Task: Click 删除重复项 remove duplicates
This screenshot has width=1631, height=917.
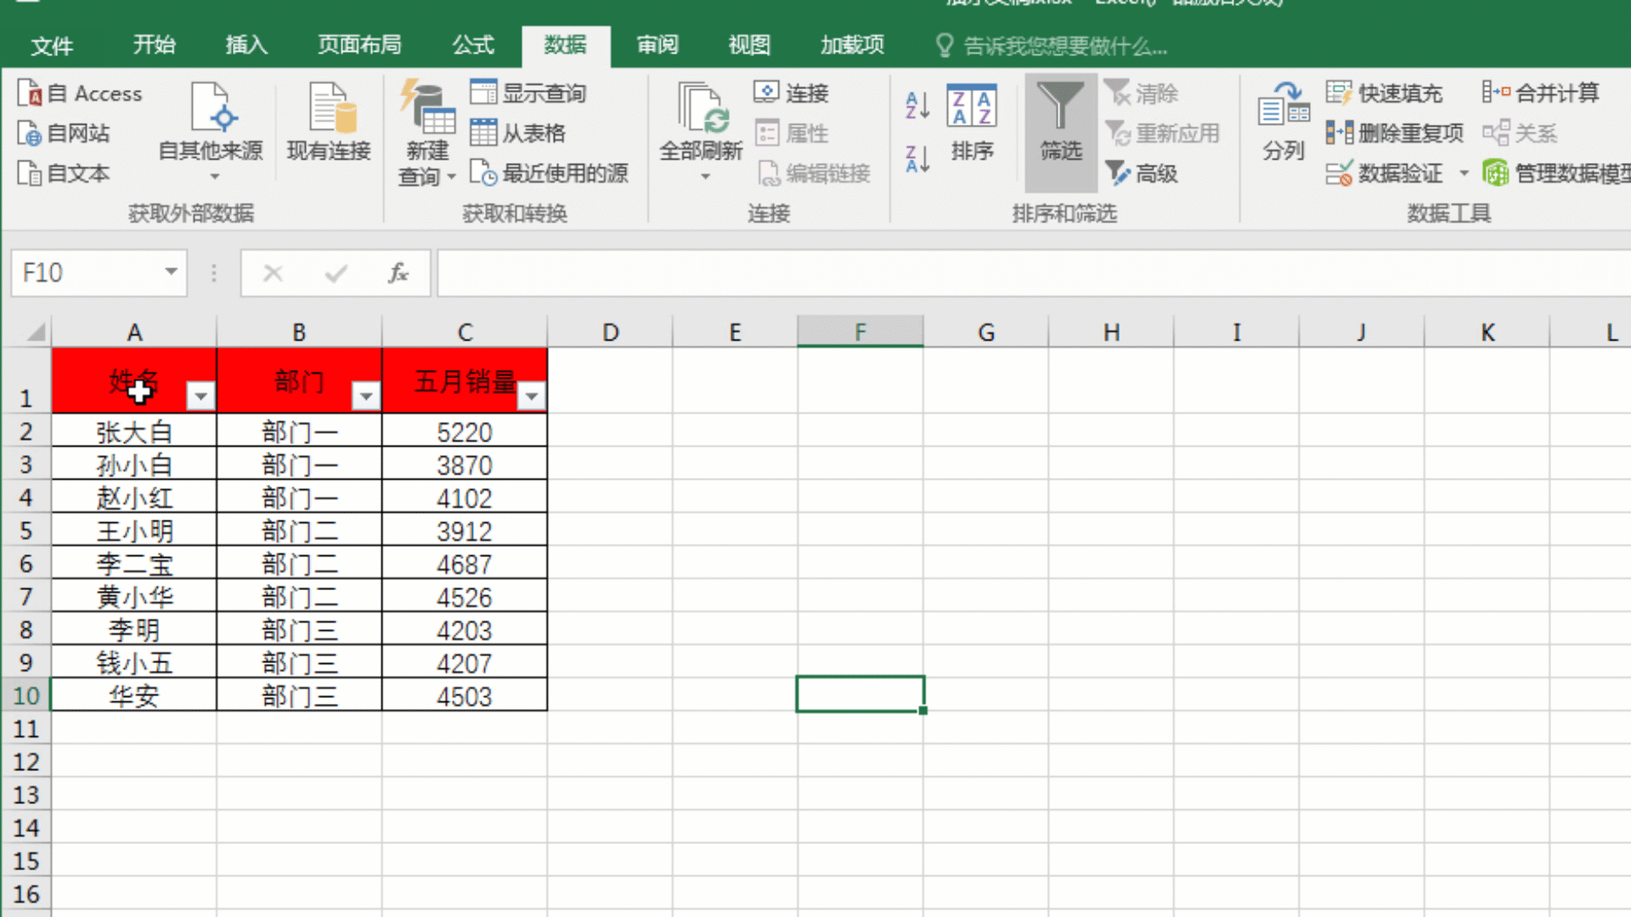Action: coord(1395,133)
